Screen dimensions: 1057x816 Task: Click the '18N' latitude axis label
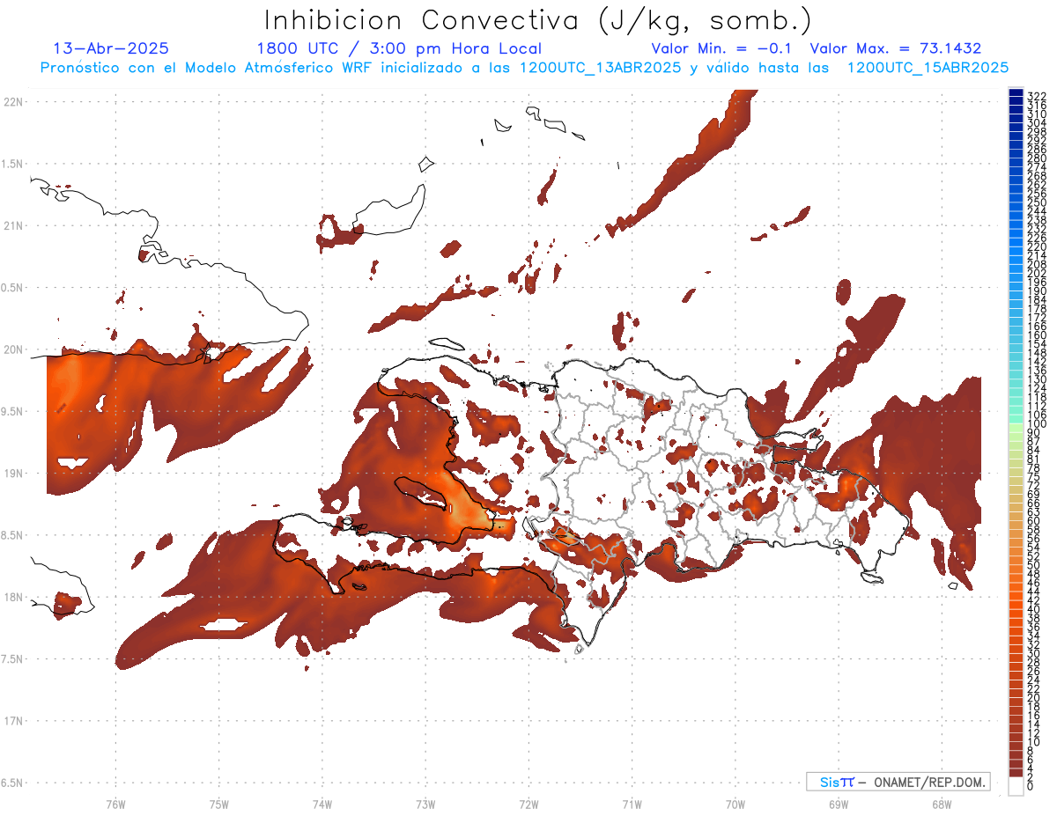click(x=12, y=597)
